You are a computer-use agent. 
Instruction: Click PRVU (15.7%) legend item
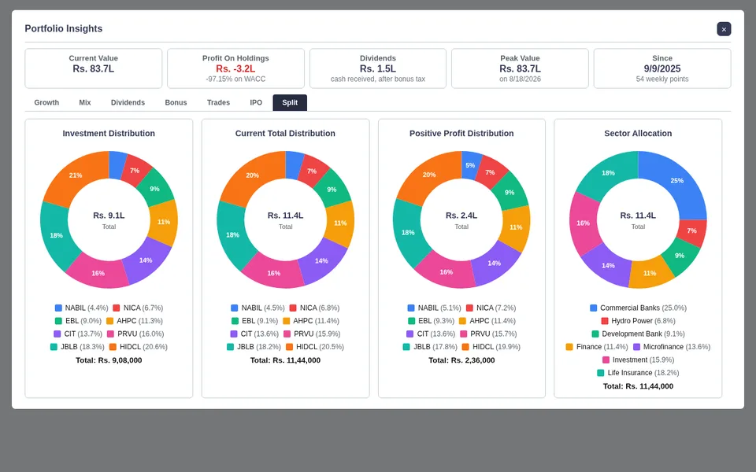[x=488, y=334]
